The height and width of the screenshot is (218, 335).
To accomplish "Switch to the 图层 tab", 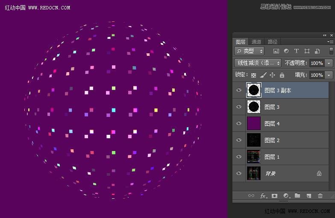I will pos(240,42).
